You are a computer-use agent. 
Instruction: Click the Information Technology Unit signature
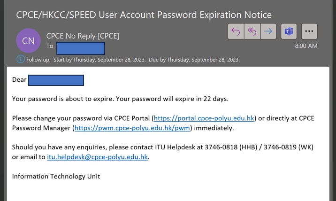[56, 176]
